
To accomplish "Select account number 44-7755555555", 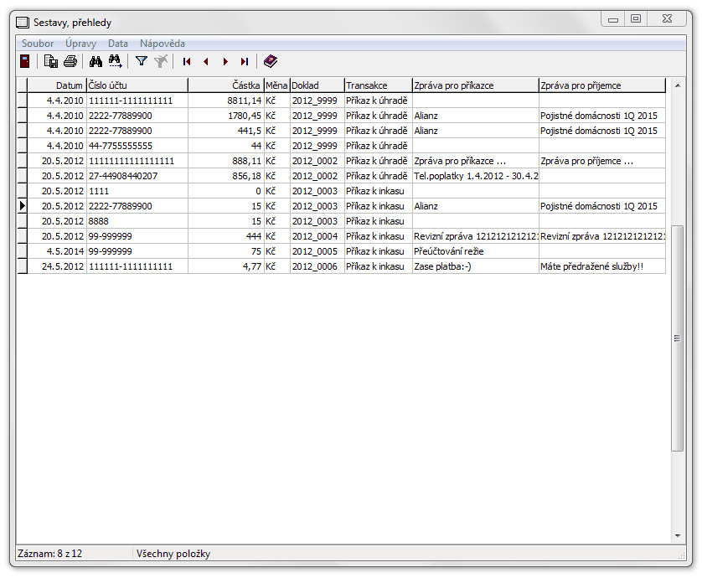I will (137, 146).
